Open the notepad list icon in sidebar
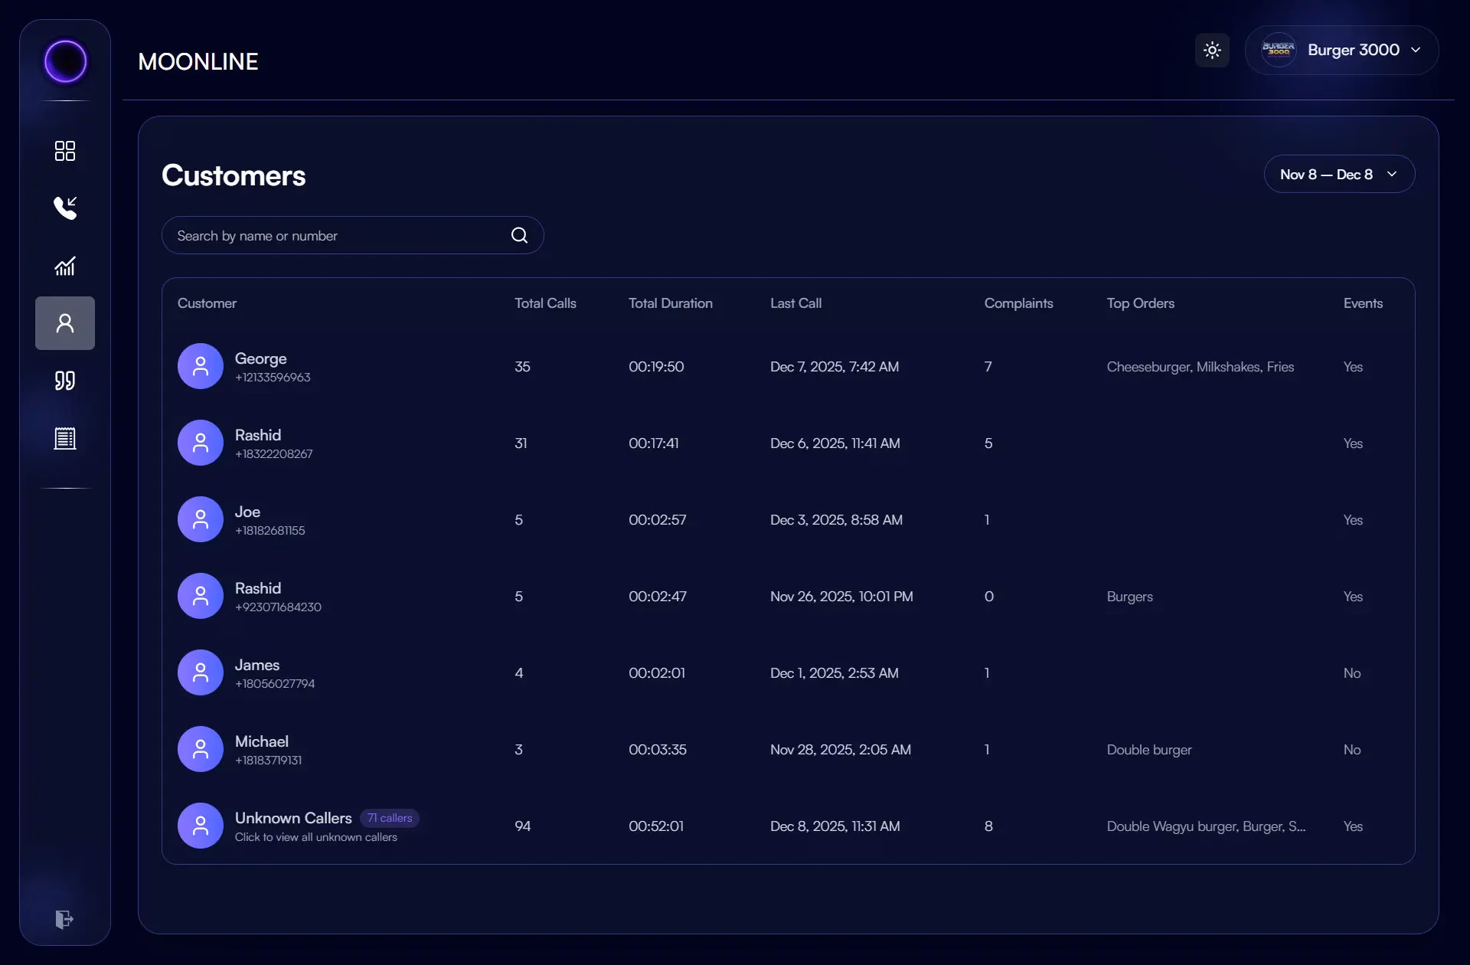 point(65,438)
